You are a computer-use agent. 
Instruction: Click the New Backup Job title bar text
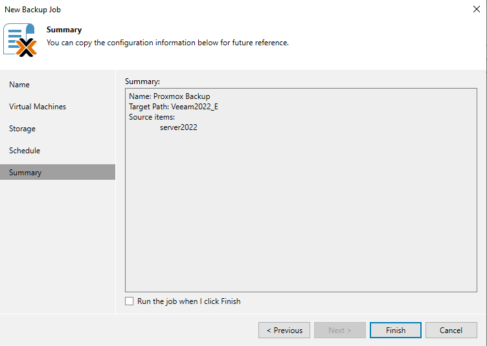(x=32, y=10)
